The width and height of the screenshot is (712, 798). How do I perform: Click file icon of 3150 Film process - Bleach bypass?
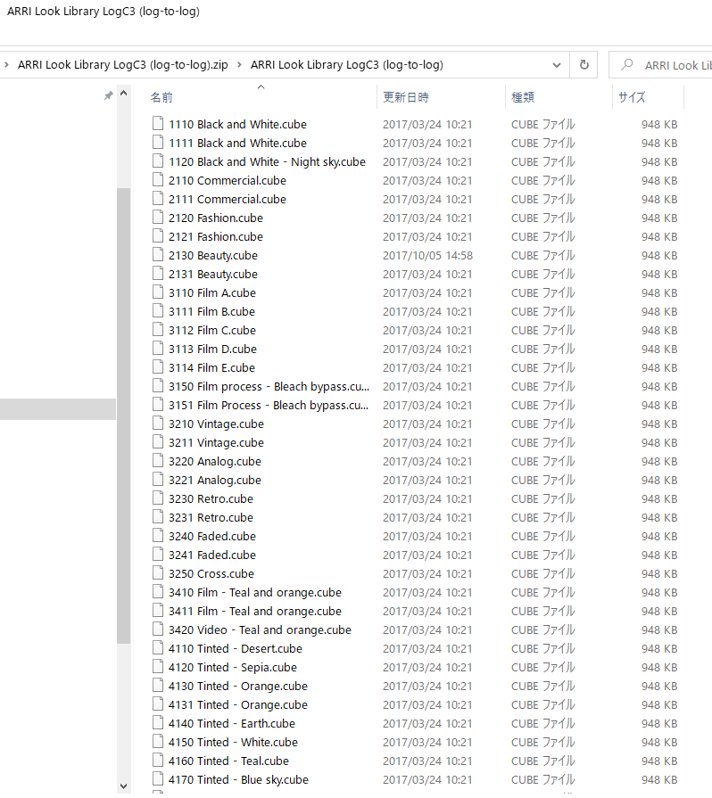tap(159, 386)
